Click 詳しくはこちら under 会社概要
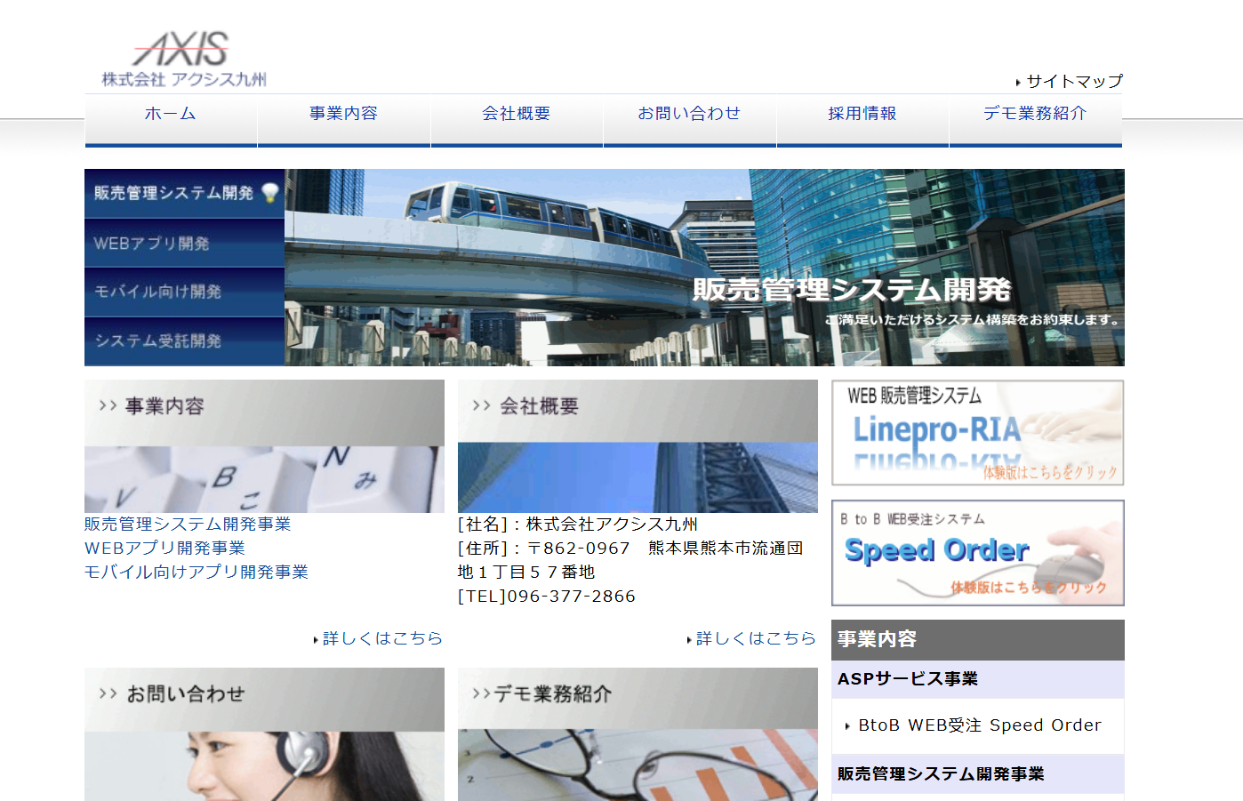The height and width of the screenshot is (801, 1243). pos(758,638)
